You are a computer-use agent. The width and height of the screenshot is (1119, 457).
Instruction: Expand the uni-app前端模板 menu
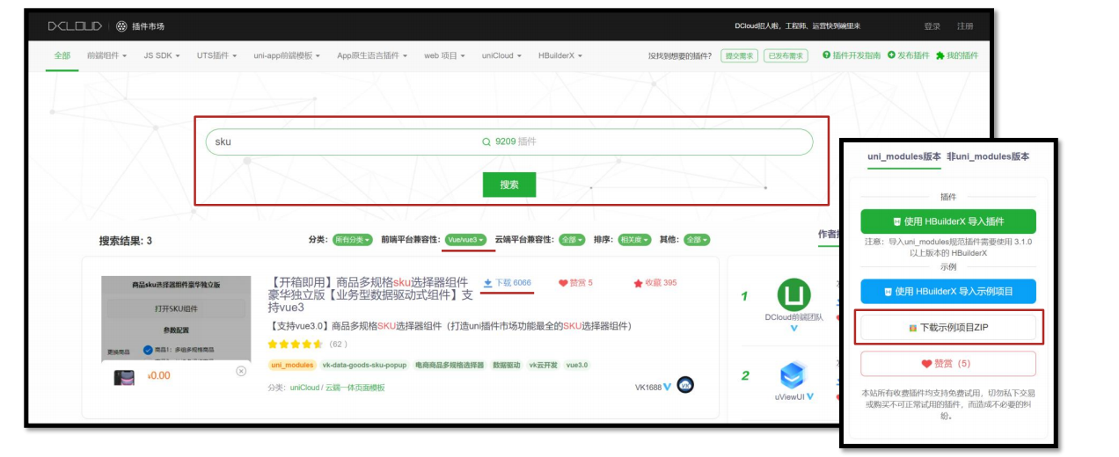pos(287,55)
